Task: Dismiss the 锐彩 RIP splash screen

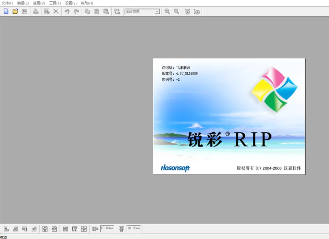Action: click(x=229, y=116)
